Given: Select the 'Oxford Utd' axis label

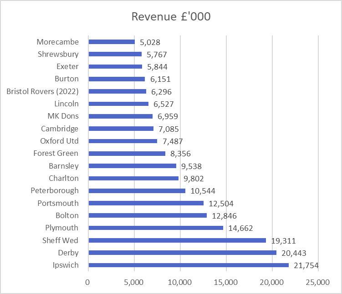Looking at the screenshot, I should [59, 141].
